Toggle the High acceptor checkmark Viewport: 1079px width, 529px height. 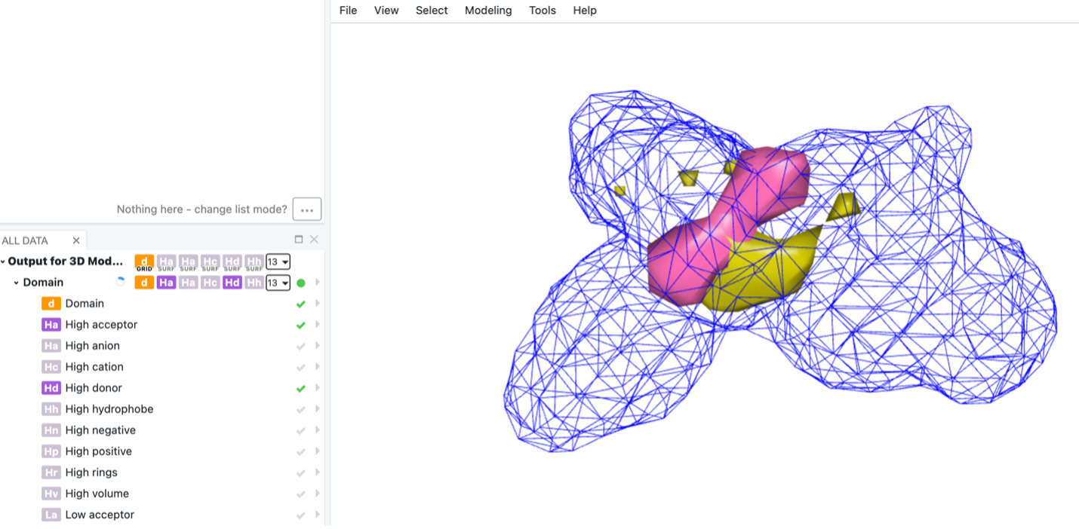click(x=300, y=324)
